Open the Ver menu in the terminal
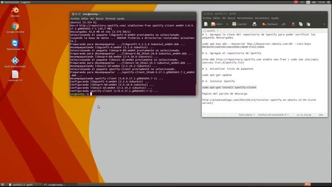The width and height of the screenshot is (332, 187). [x=92, y=19]
